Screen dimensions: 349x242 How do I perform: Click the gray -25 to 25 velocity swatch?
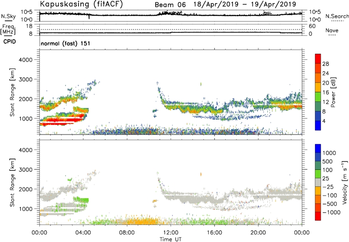point(318,183)
